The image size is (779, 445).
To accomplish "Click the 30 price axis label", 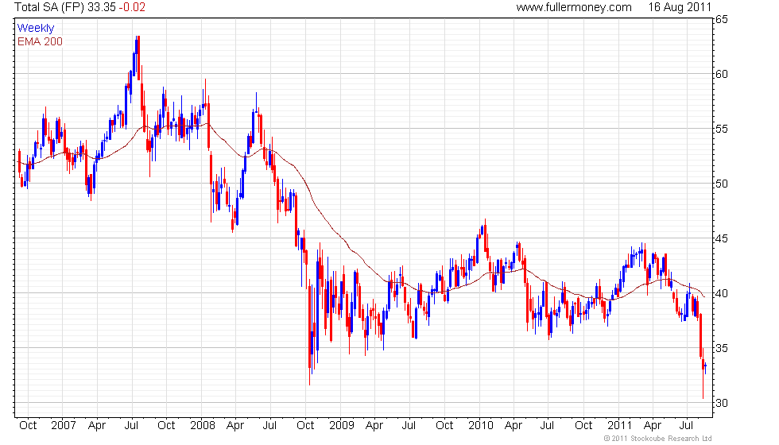I will pos(722,403).
